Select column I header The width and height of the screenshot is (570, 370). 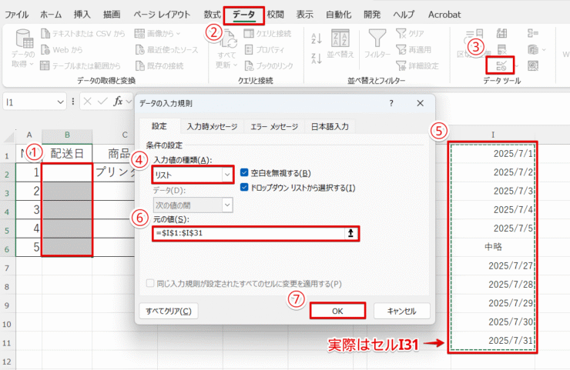coord(493,135)
